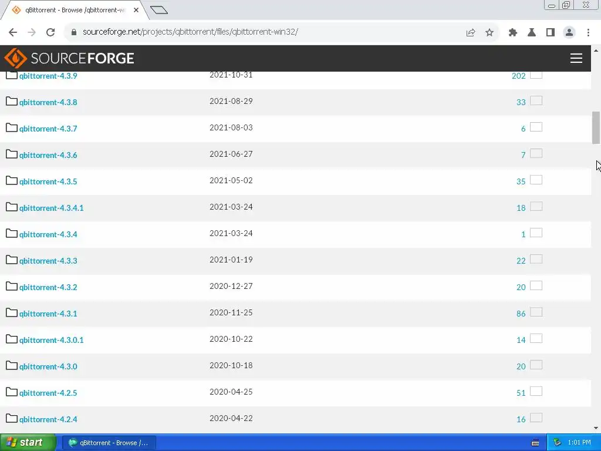
Task: Reload the page with the refresh icon
Action: point(50,32)
